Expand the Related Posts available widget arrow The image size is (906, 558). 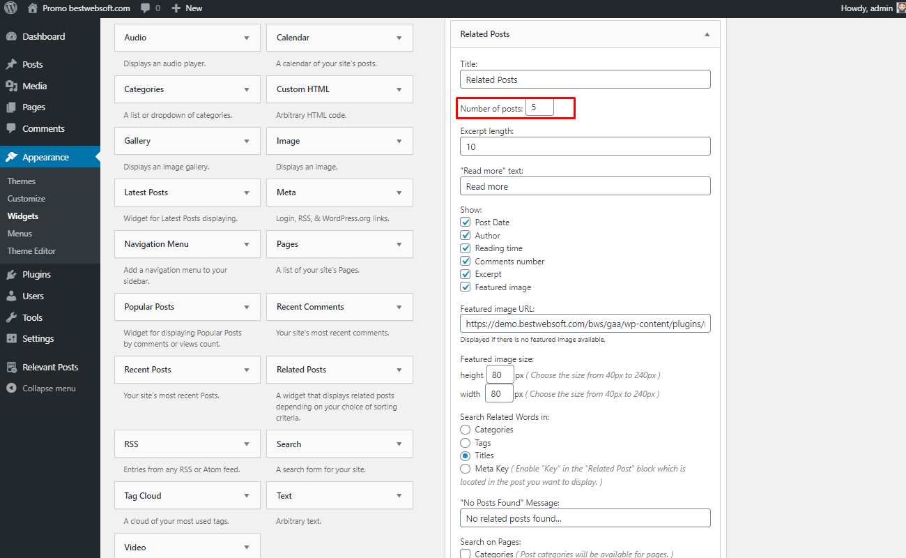[x=399, y=370]
